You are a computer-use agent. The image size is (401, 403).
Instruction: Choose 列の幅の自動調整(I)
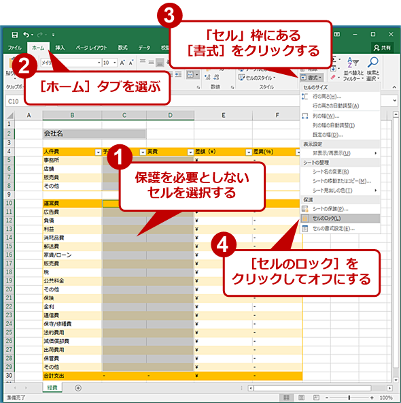click(341, 125)
